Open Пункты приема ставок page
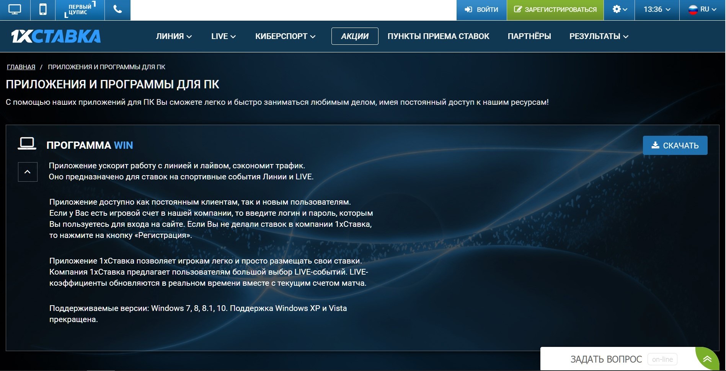The image size is (726, 371). point(438,36)
